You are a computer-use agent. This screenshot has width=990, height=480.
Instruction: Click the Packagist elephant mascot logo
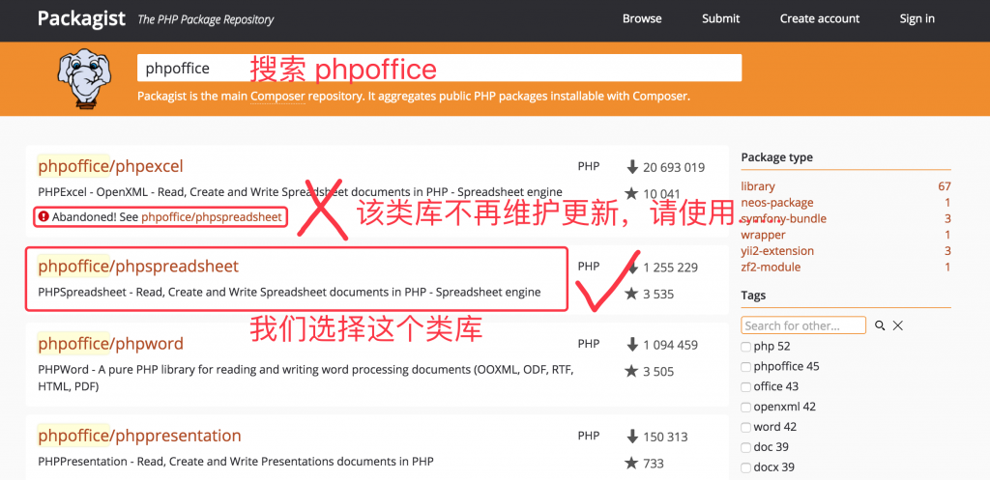tap(86, 77)
